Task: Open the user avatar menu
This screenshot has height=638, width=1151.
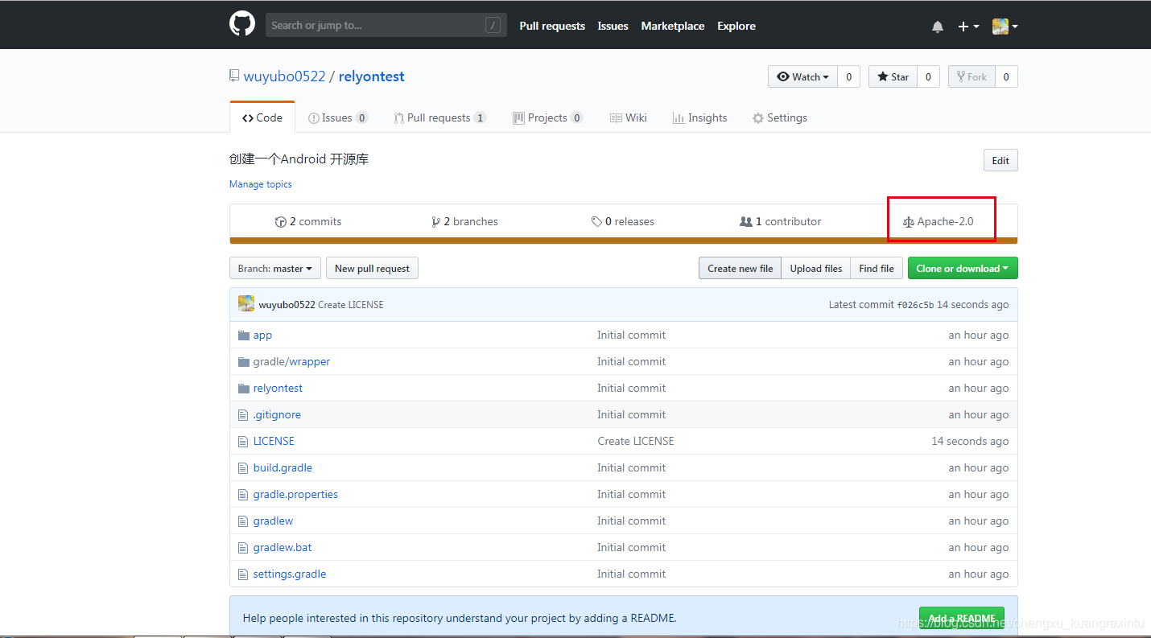Action: pyautogui.click(x=1005, y=27)
